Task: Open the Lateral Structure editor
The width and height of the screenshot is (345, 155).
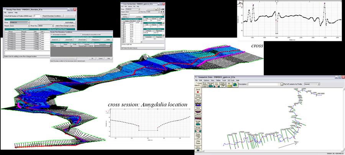Action: click(198, 116)
